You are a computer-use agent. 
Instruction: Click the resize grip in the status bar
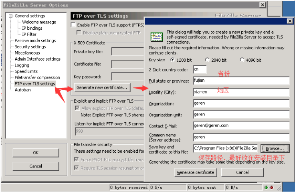(279, 188)
